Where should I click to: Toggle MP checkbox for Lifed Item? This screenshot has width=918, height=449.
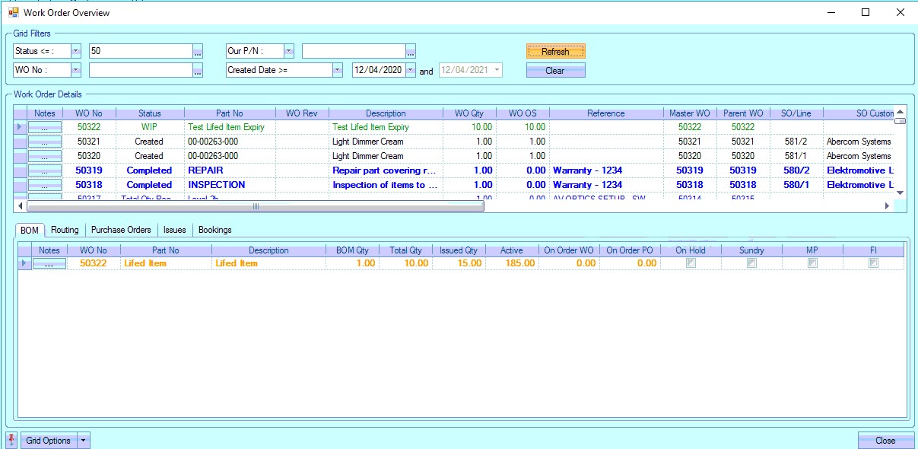coord(812,263)
